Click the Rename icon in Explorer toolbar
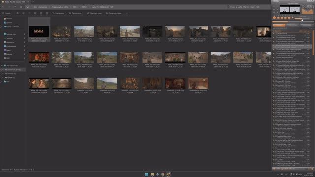Viewport: 315px width, 177px height. pos(35,13)
